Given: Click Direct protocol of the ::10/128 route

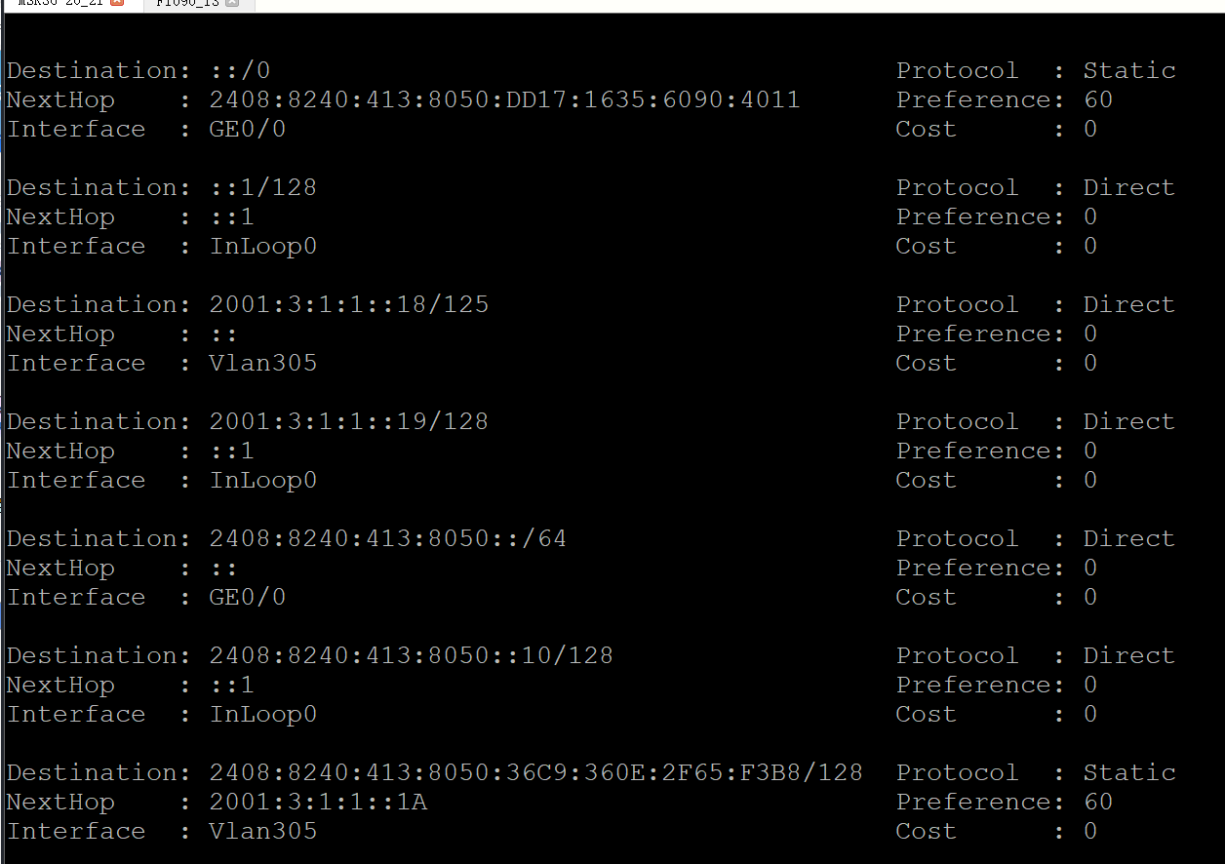Looking at the screenshot, I should click(x=1128, y=656).
